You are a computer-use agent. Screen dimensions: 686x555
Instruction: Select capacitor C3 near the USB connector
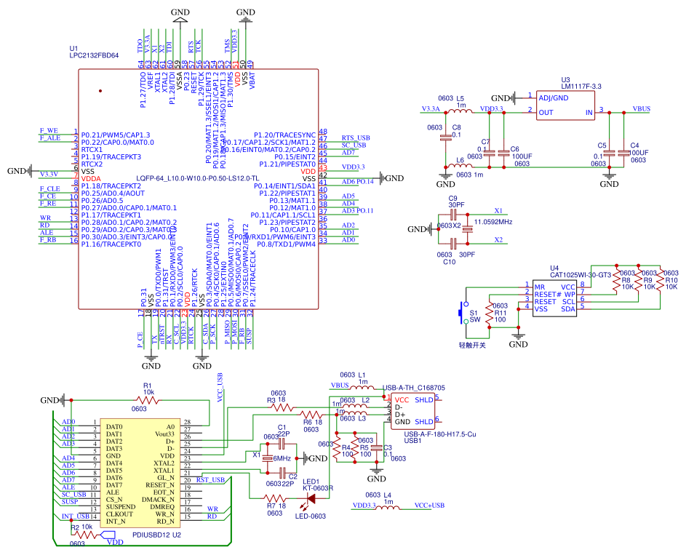pos(376,448)
